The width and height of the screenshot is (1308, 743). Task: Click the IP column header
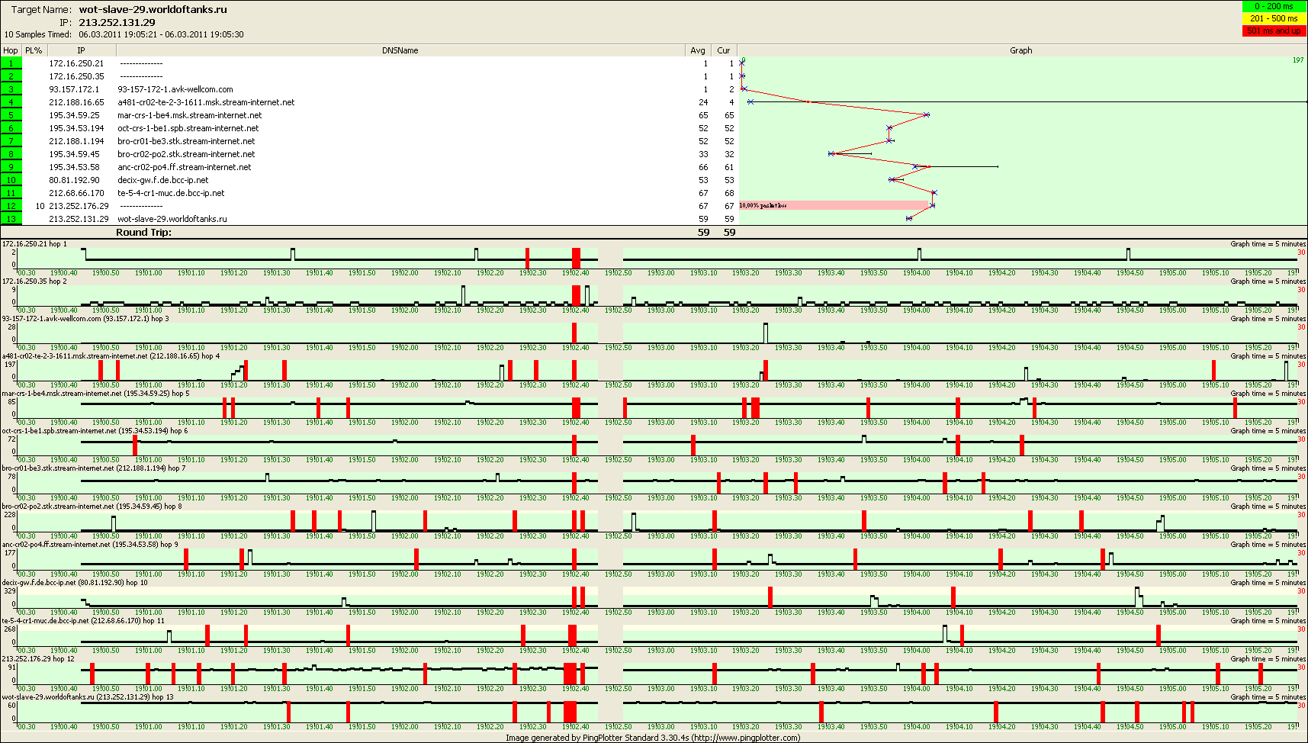click(x=81, y=50)
